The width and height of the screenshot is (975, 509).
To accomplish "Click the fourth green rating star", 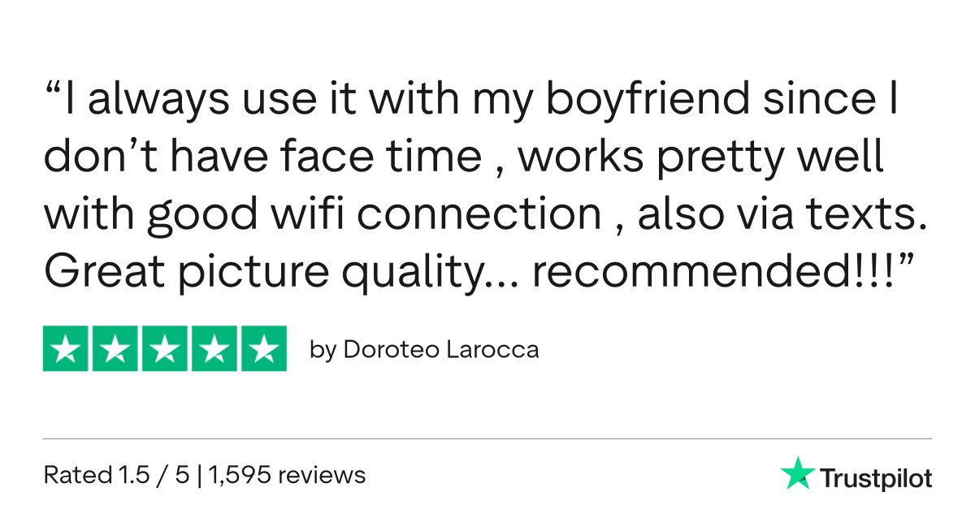I will 214,348.
